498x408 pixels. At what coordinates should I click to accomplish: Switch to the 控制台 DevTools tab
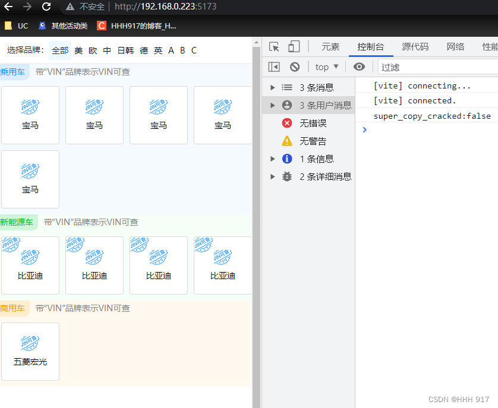[371, 47]
